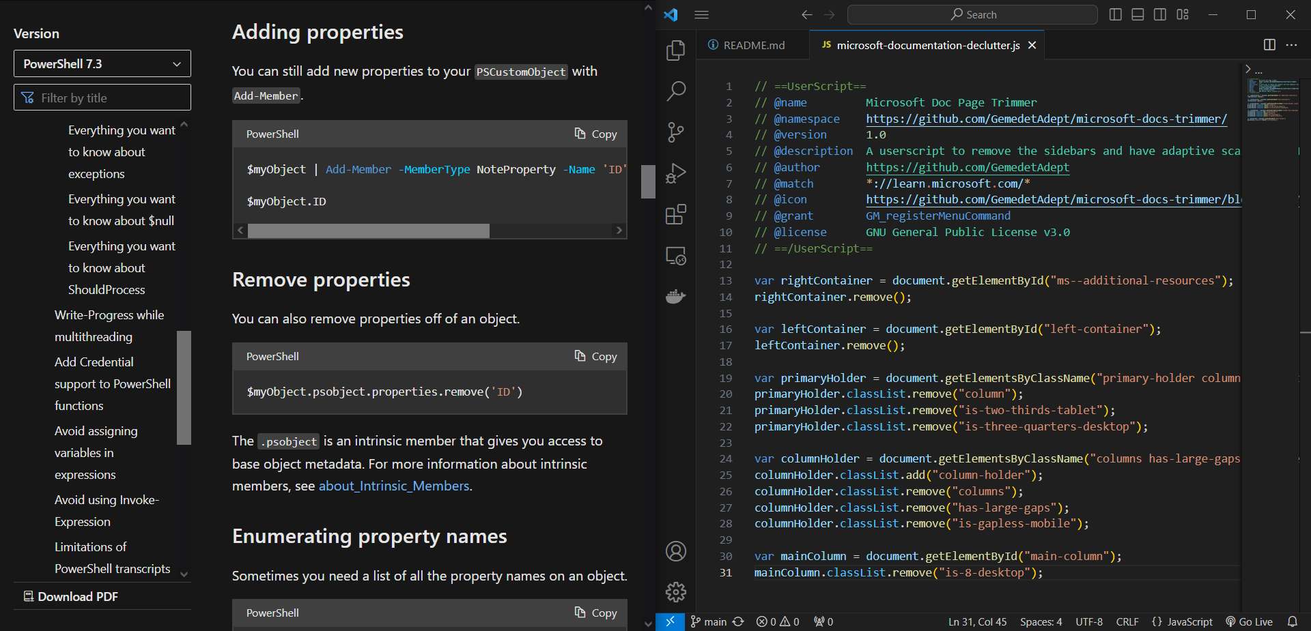The width and height of the screenshot is (1311, 631).
Task: Click Ln 31, Col 45 status entry
Action: pos(977,621)
